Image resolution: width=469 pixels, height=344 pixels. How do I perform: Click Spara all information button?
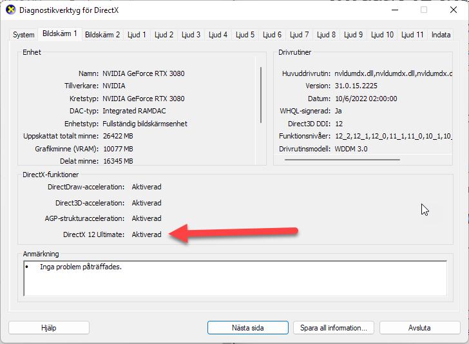[x=333, y=328]
